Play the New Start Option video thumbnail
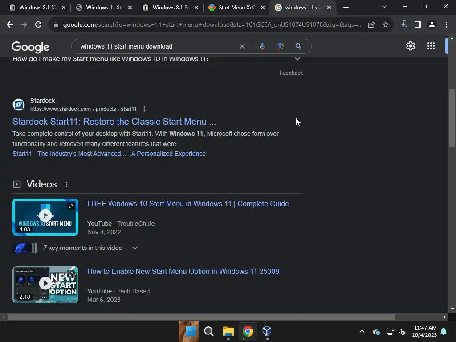The width and height of the screenshot is (456, 342). 45,285
